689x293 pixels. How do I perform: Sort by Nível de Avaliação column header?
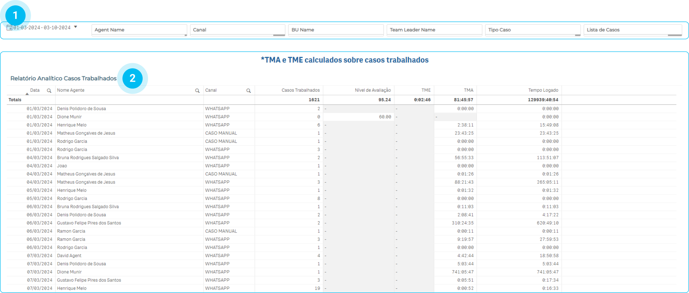pos(372,90)
